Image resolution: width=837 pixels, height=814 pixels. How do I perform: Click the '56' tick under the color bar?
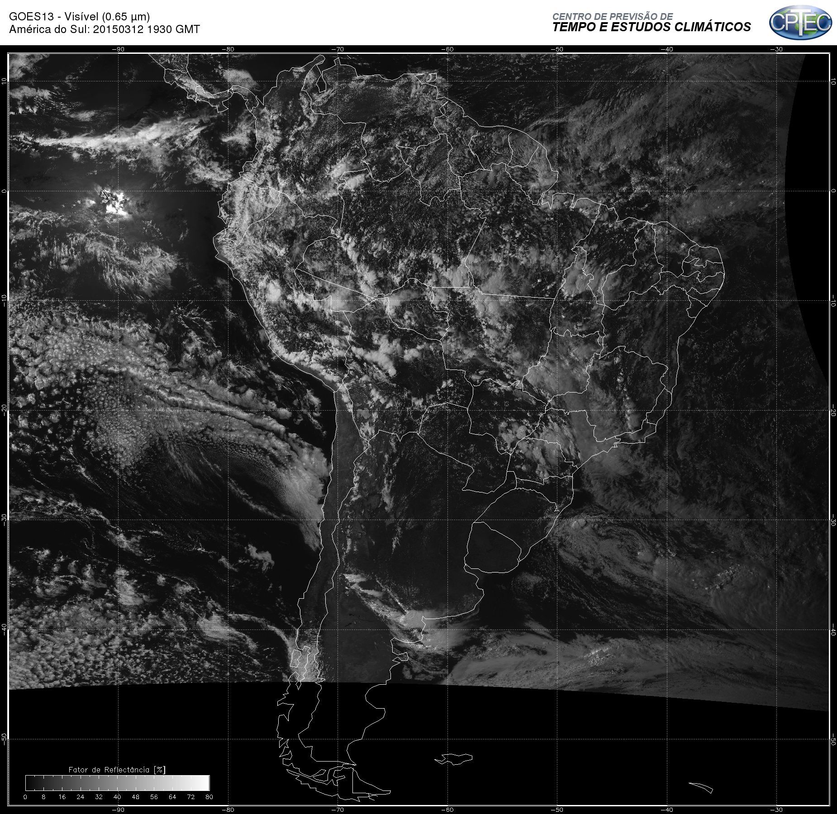[x=154, y=797]
